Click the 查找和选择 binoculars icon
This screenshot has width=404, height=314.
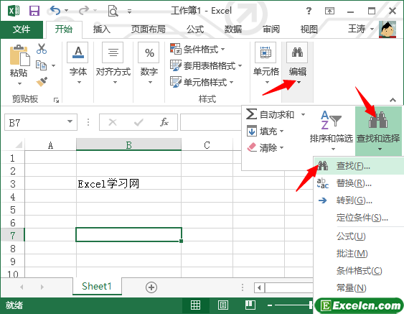pos(378,120)
